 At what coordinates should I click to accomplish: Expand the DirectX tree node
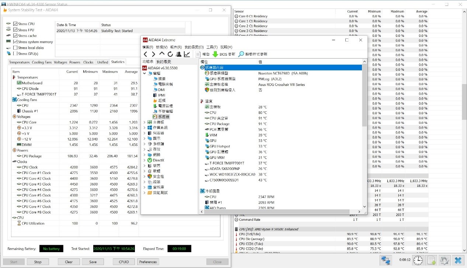click(x=144, y=160)
